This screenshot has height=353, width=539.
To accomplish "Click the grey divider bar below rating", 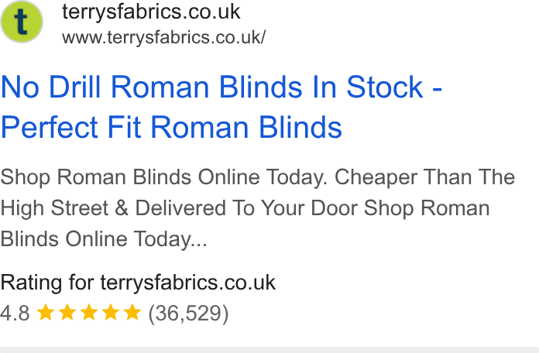I will pyautogui.click(x=269, y=350).
